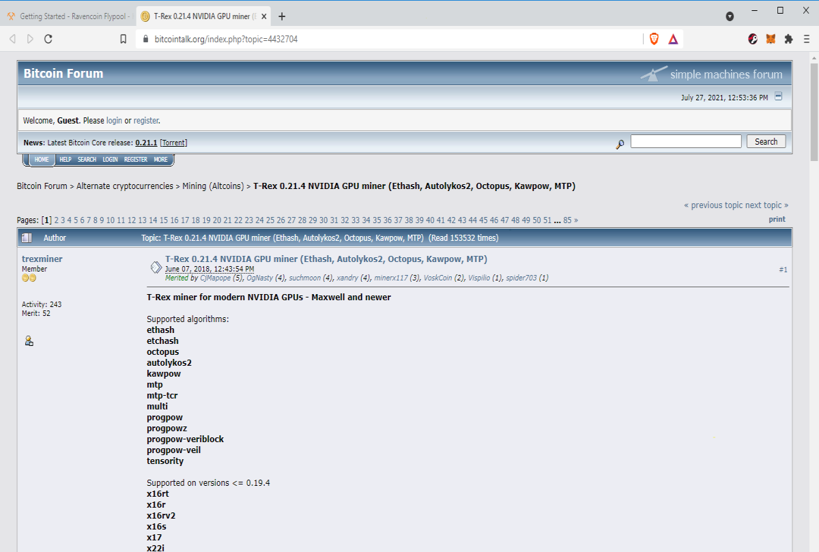Click the Search button
Image resolution: width=819 pixels, height=552 pixels.
coord(766,141)
